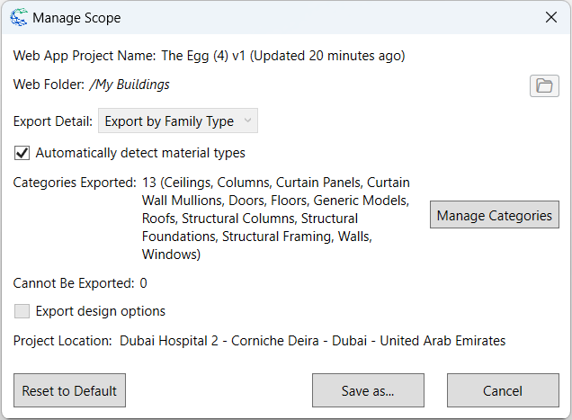
Task: Enable the Export design options checkbox
Action: coord(22,311)
